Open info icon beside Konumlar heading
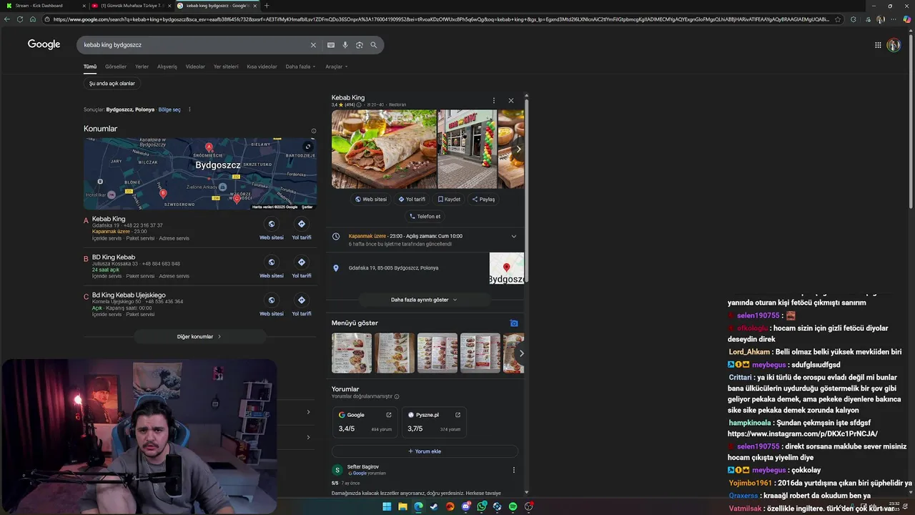The image size is (915, 515). (x=313, y=131)
